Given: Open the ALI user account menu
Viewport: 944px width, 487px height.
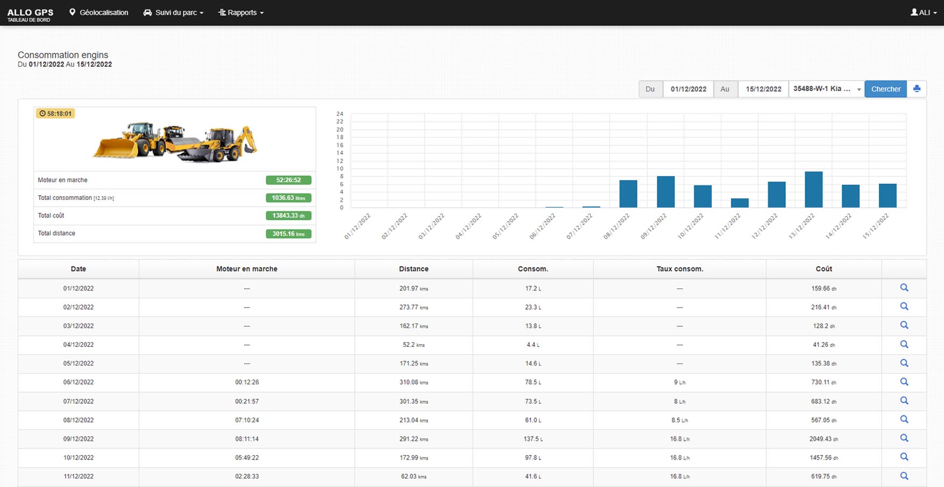Looking at the screenshot, I should (923, 12).
